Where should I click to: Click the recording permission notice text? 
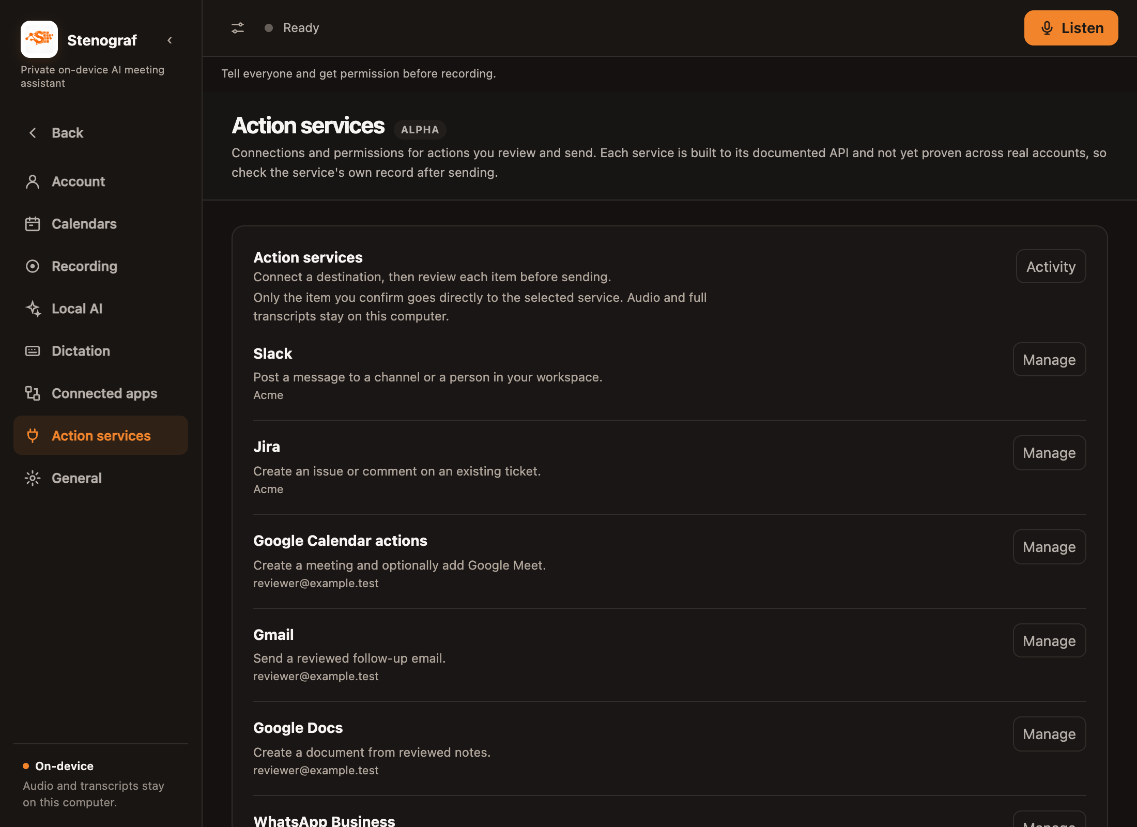point(359,73)
